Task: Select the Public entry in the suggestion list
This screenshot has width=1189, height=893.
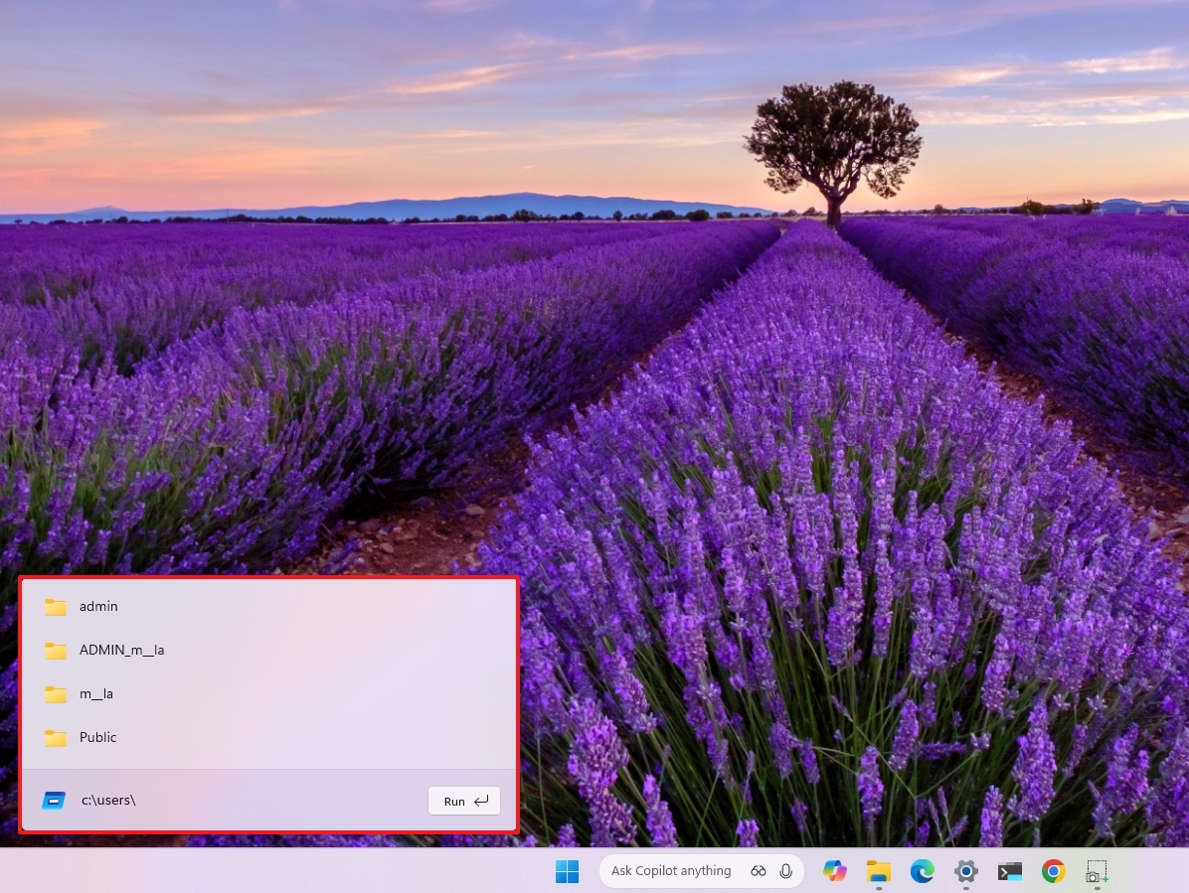Action: [x=97, y=737]
